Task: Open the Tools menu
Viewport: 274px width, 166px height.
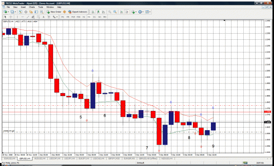Action: [x=40, y=7]
